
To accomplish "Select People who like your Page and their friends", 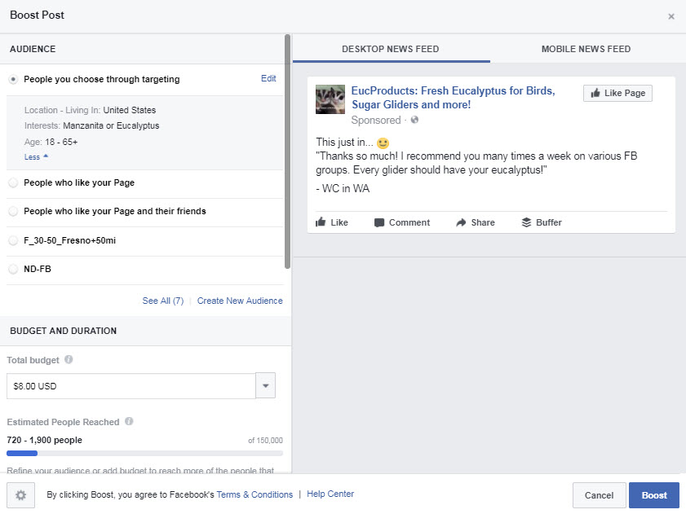I will [13, 211].
